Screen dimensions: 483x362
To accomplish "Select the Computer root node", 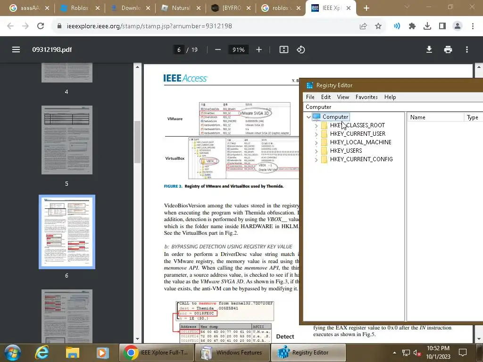I will pos(335,117).
